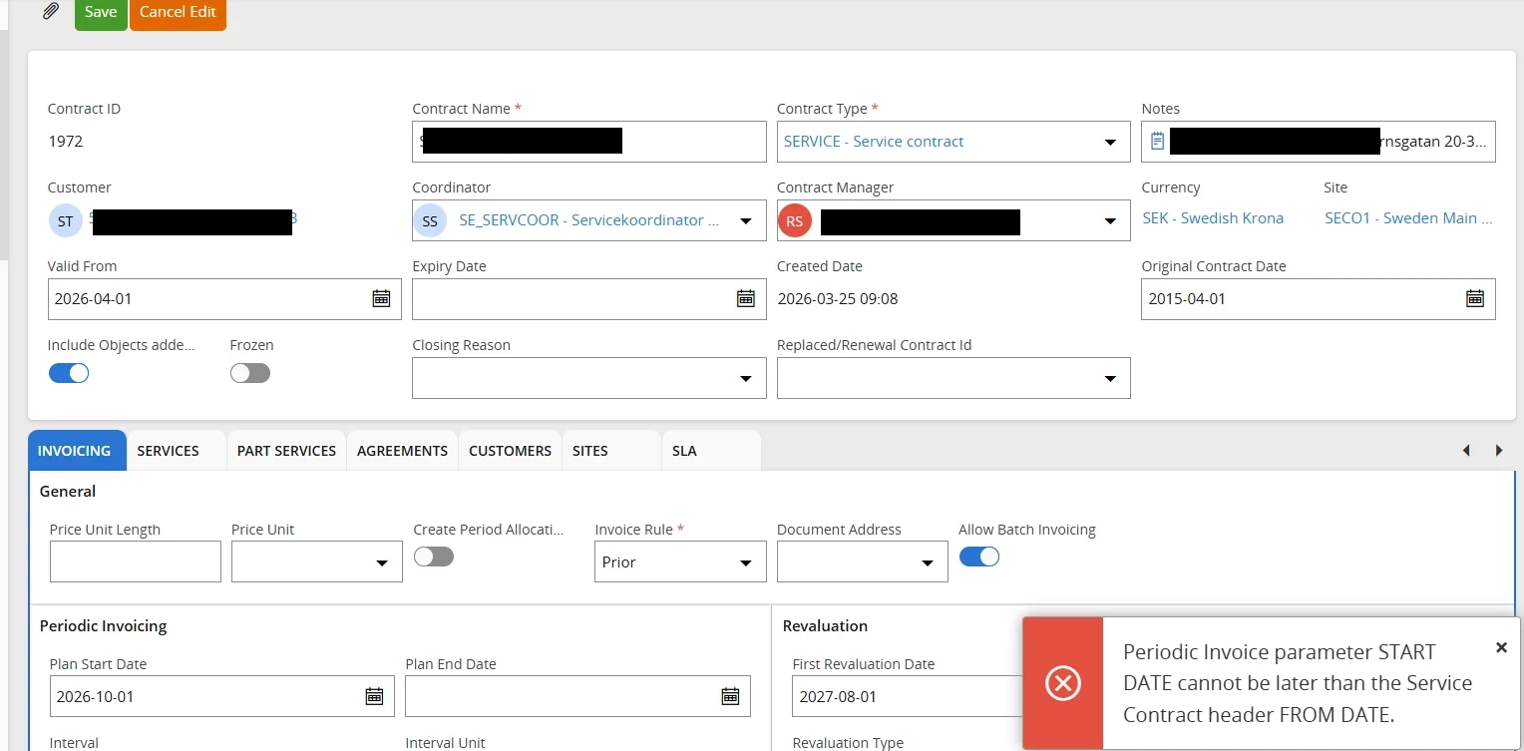The height and width of the screenshot is (751, 1524).
Task: Dismiss the Periodic Invoice error notification
Action: click(1501, 648)
